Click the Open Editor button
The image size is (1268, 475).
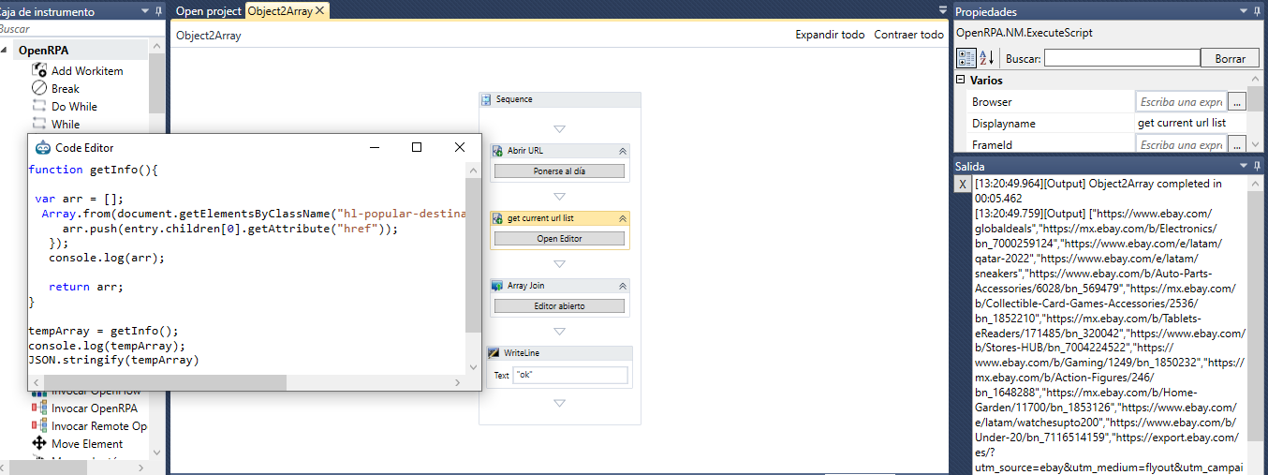click(559, 239)
